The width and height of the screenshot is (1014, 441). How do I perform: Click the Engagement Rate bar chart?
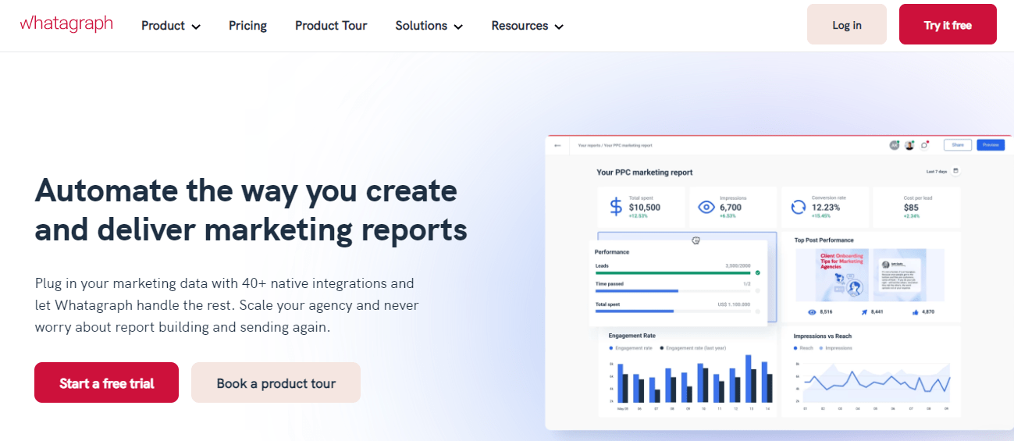click(x=692, y=382)
